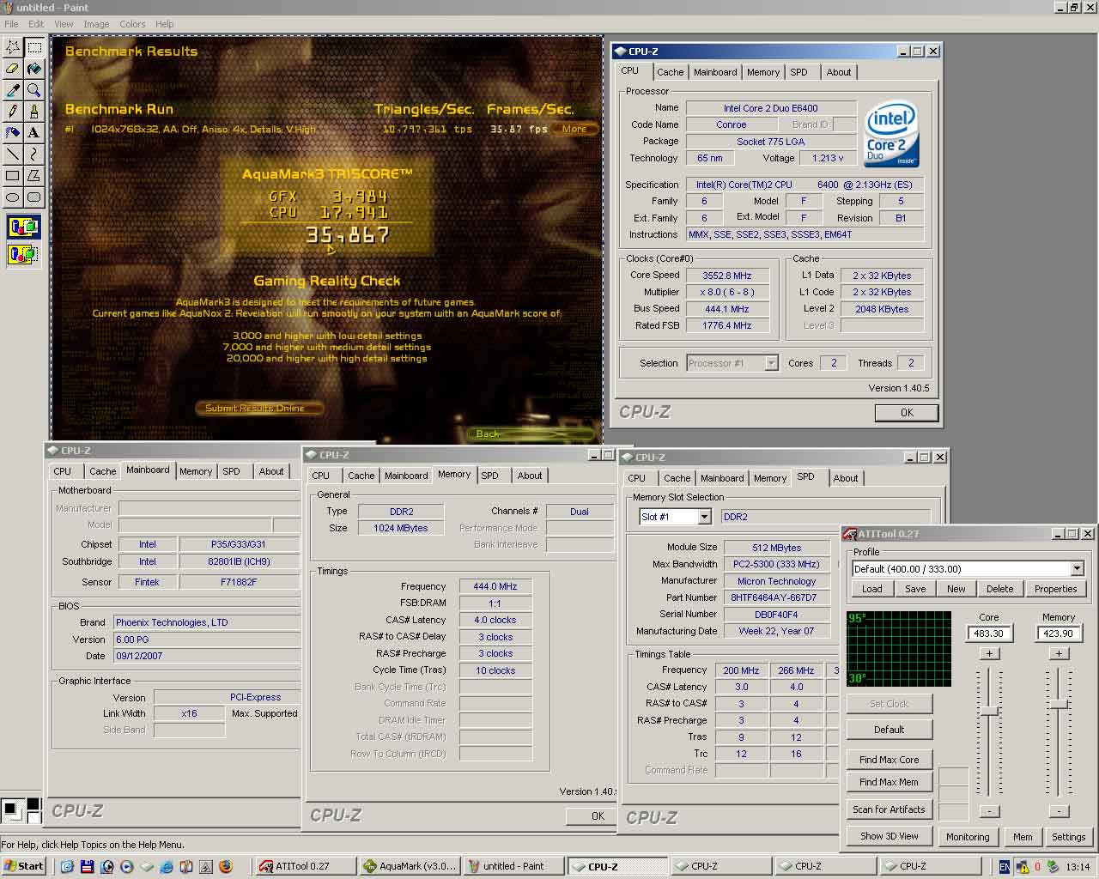Select the rectangular Select tool in Paint

(x=34, y=47)
